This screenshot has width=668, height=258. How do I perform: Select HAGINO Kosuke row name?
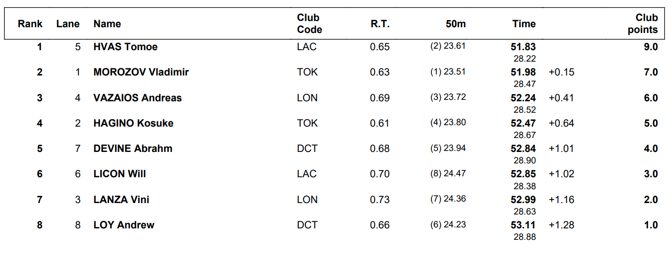[134, 123]
